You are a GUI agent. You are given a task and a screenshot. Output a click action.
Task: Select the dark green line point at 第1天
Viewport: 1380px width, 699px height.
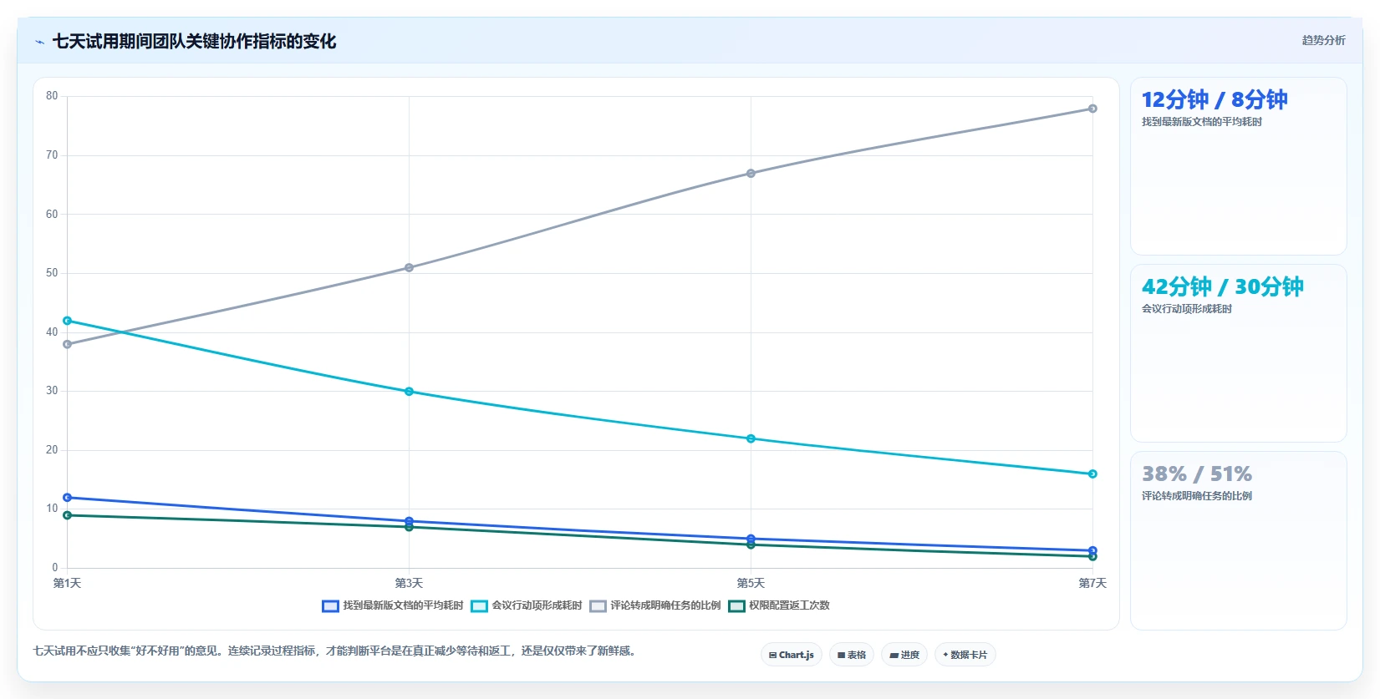[68, 515]
